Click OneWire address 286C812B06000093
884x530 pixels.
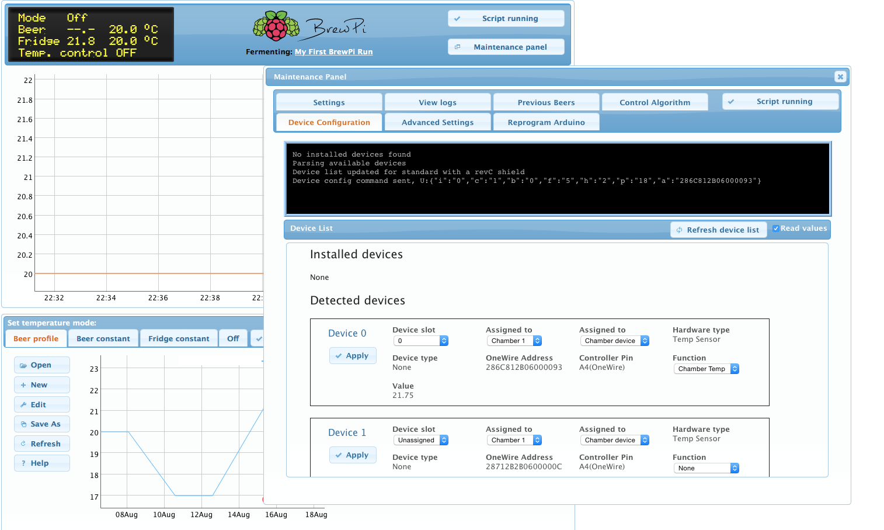coord(524,368)
